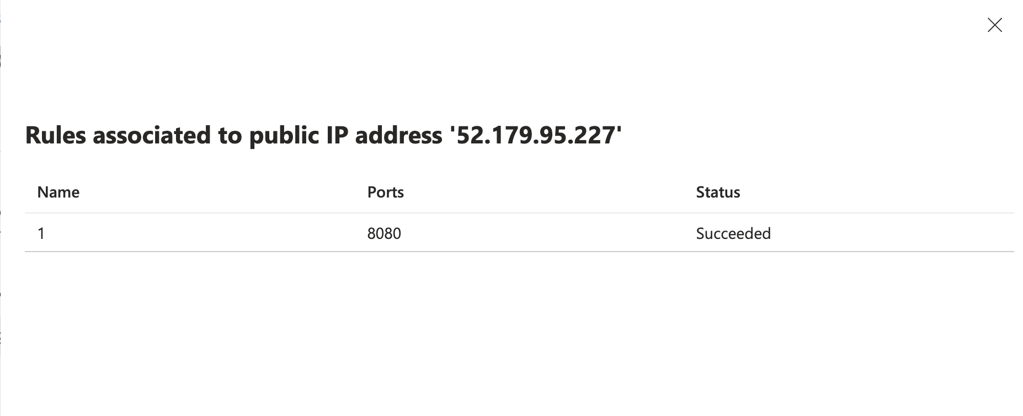The width and height of the screenshot is (1023, 416).
Task: Click the row under the Status header
Action: coord(733,233)
